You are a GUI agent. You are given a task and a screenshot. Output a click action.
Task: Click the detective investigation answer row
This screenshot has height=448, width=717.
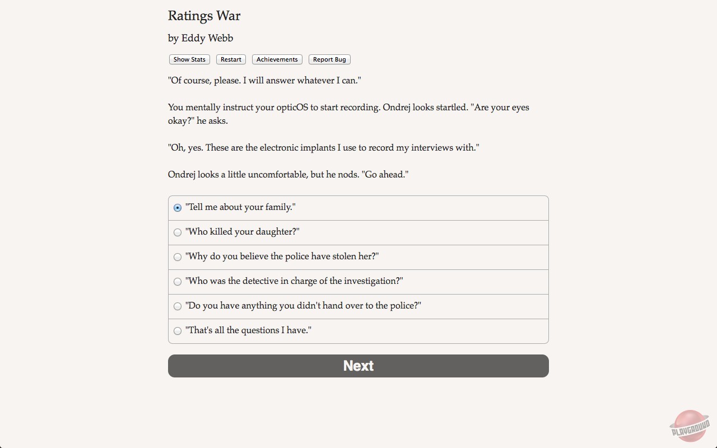(x=358, y=281)
